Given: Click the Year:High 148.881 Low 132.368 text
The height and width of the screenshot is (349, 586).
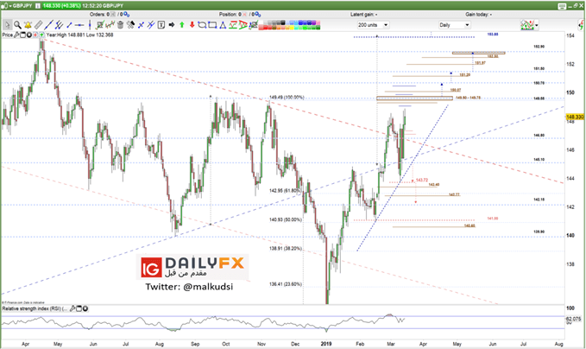Looking at the screenshot, I should coord(79,35).
